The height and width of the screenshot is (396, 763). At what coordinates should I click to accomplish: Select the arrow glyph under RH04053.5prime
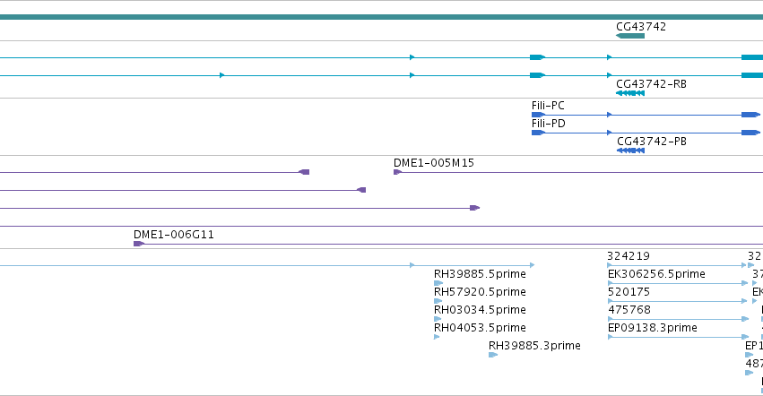(x=437, y=337)
